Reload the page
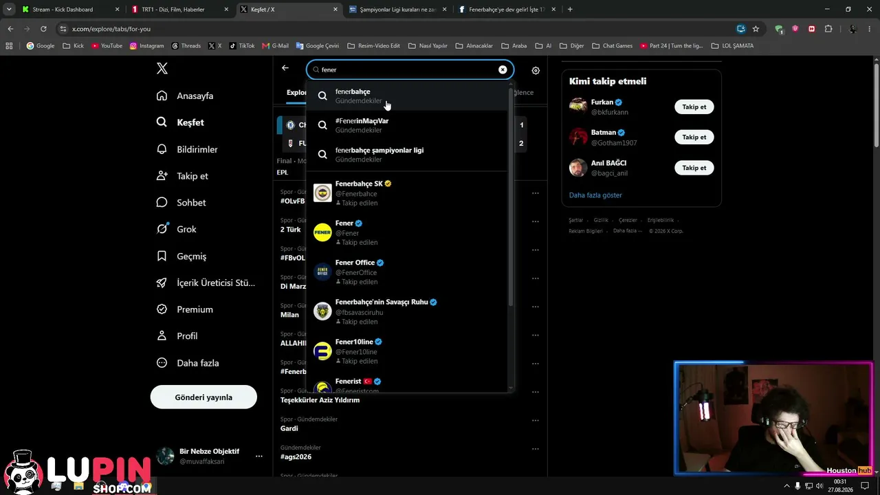This screenshot has width=880, height=495. click(x=43, y=29)
